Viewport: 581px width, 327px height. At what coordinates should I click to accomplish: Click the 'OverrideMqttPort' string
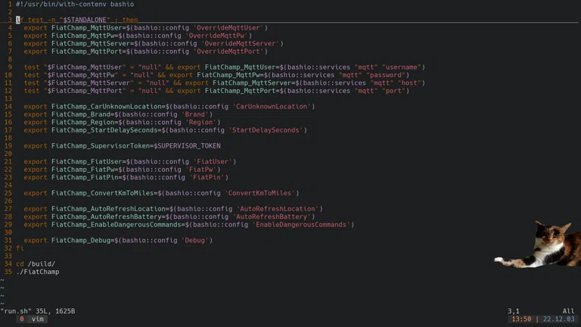228,51
